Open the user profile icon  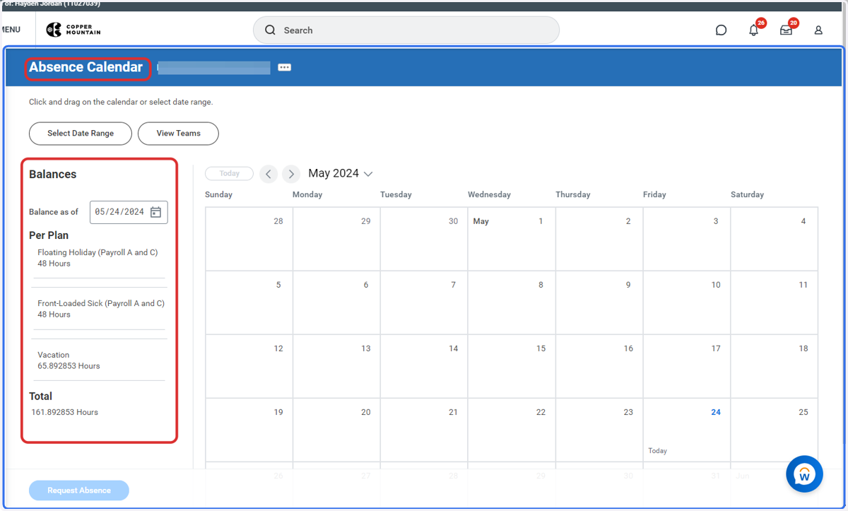[x=818, y=30]
